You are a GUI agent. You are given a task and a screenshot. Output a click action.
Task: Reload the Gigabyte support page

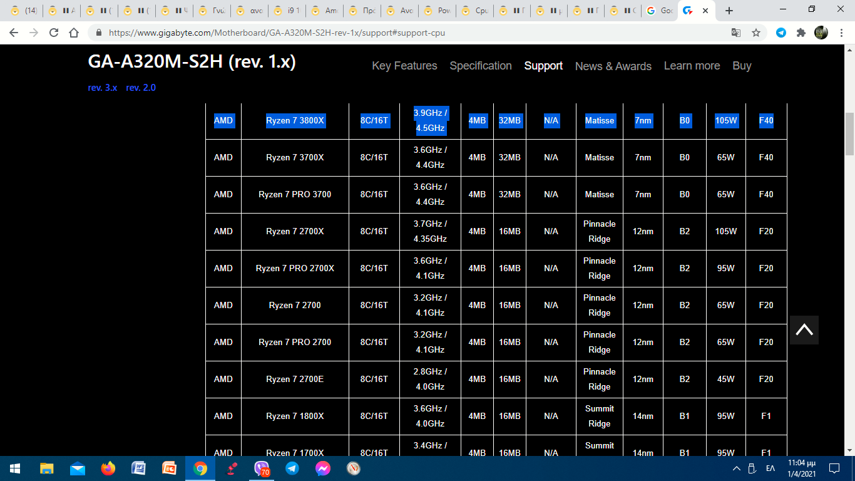pos(54,33)
